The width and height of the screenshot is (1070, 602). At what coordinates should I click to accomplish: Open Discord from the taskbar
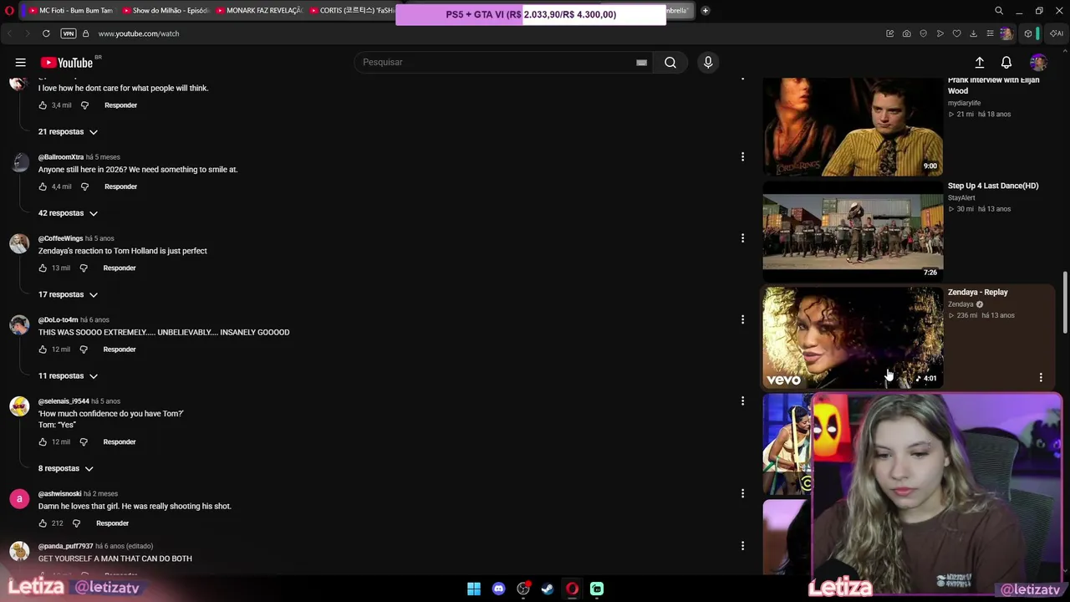pos(499,589)
